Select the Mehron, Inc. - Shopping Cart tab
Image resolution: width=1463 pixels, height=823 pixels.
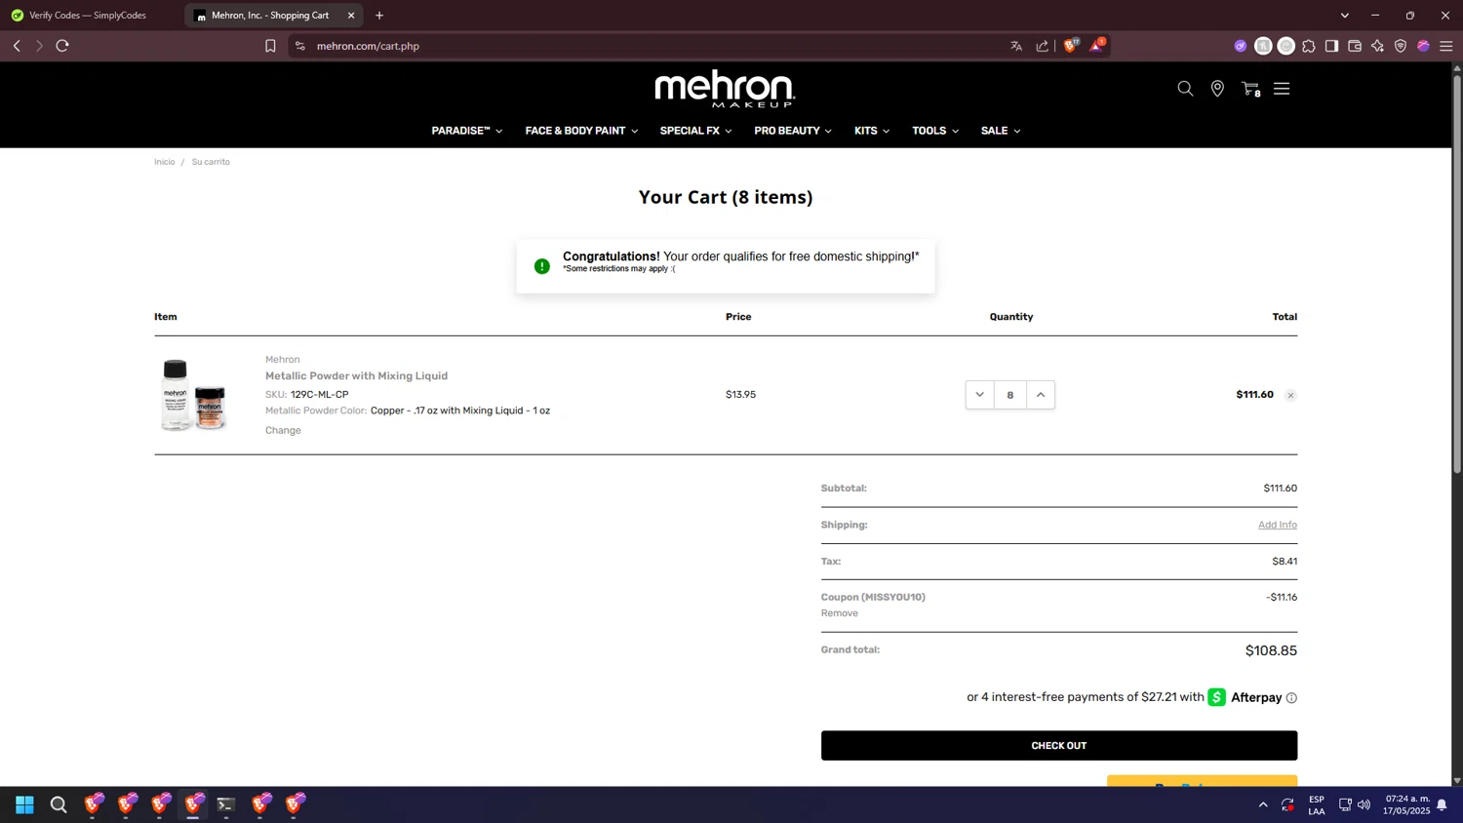point(270,16)
